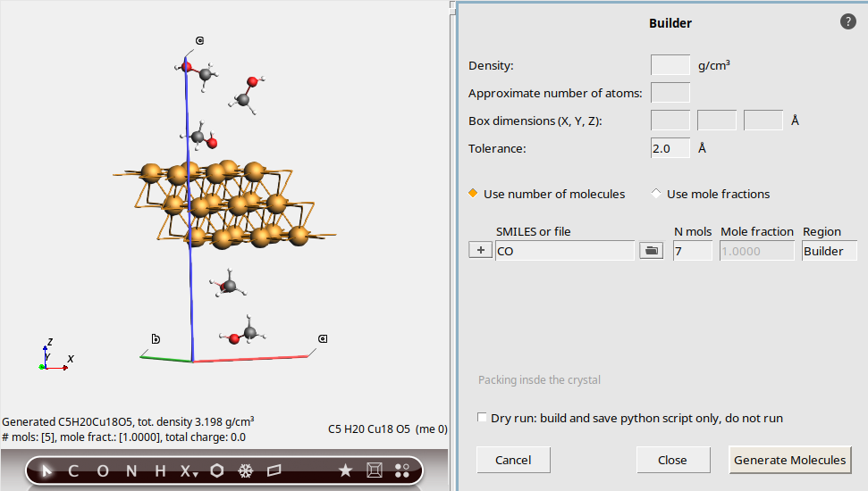Image resolution: width=868 pixels, height=491 pixels.
Task: Choose the nitrogen atom tool
Action: pos(131,471)
